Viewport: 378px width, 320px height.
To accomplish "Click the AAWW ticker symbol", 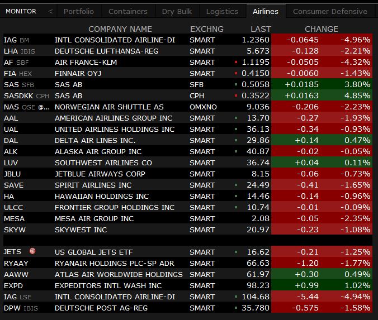I will point(16,274).
